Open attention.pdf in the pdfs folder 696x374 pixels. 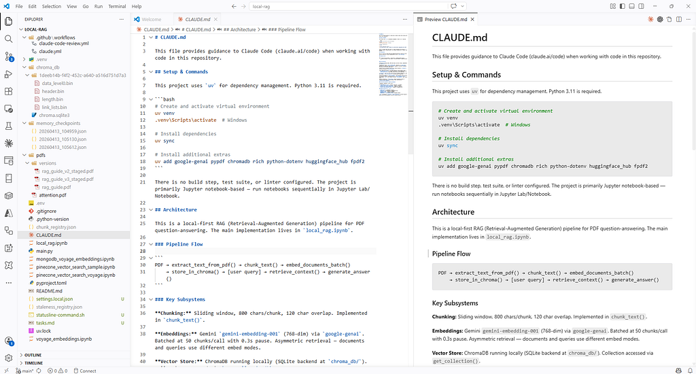pos(52,195)
